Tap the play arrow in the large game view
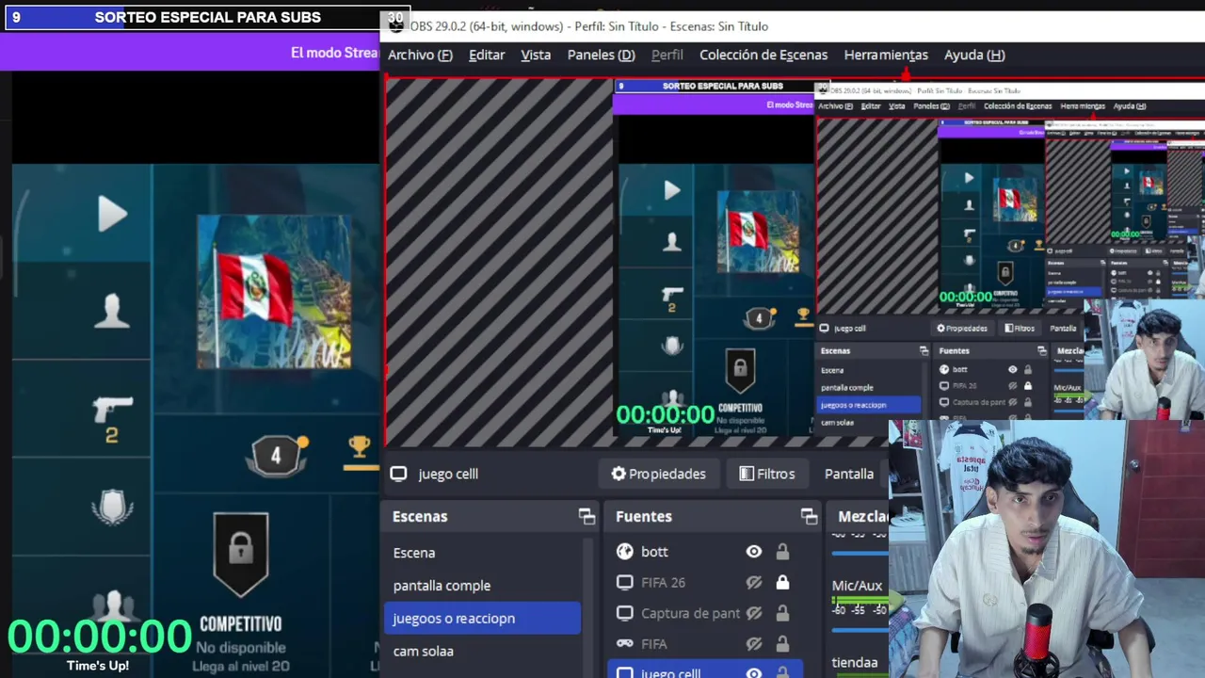Viewport: 1205px width, 678px height. pyautogui.click(x=112, y=215)
